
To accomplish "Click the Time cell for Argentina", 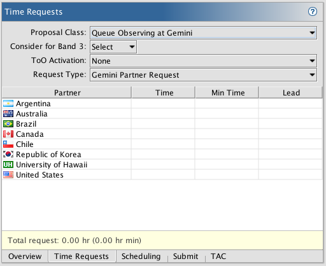I will tap(163, 104).
